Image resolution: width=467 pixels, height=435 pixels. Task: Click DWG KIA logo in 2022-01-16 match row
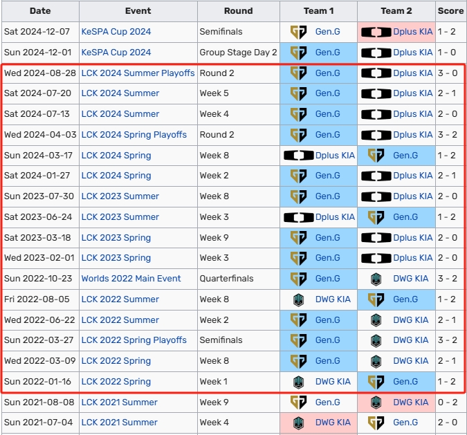point(298,382)
